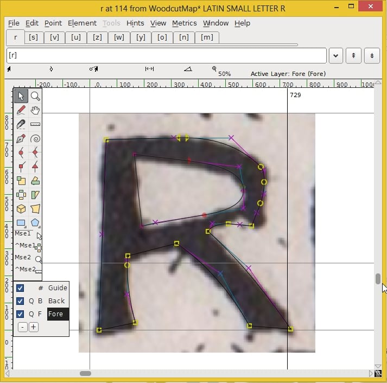Select the Pointer arrow tool
This screenshot has width=387, height=383.
(21, 96)
